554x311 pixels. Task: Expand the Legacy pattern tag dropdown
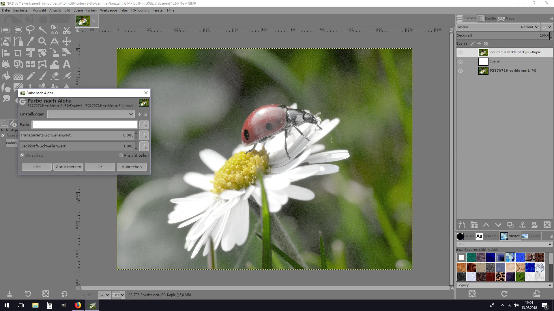click(x=550, y=285)
